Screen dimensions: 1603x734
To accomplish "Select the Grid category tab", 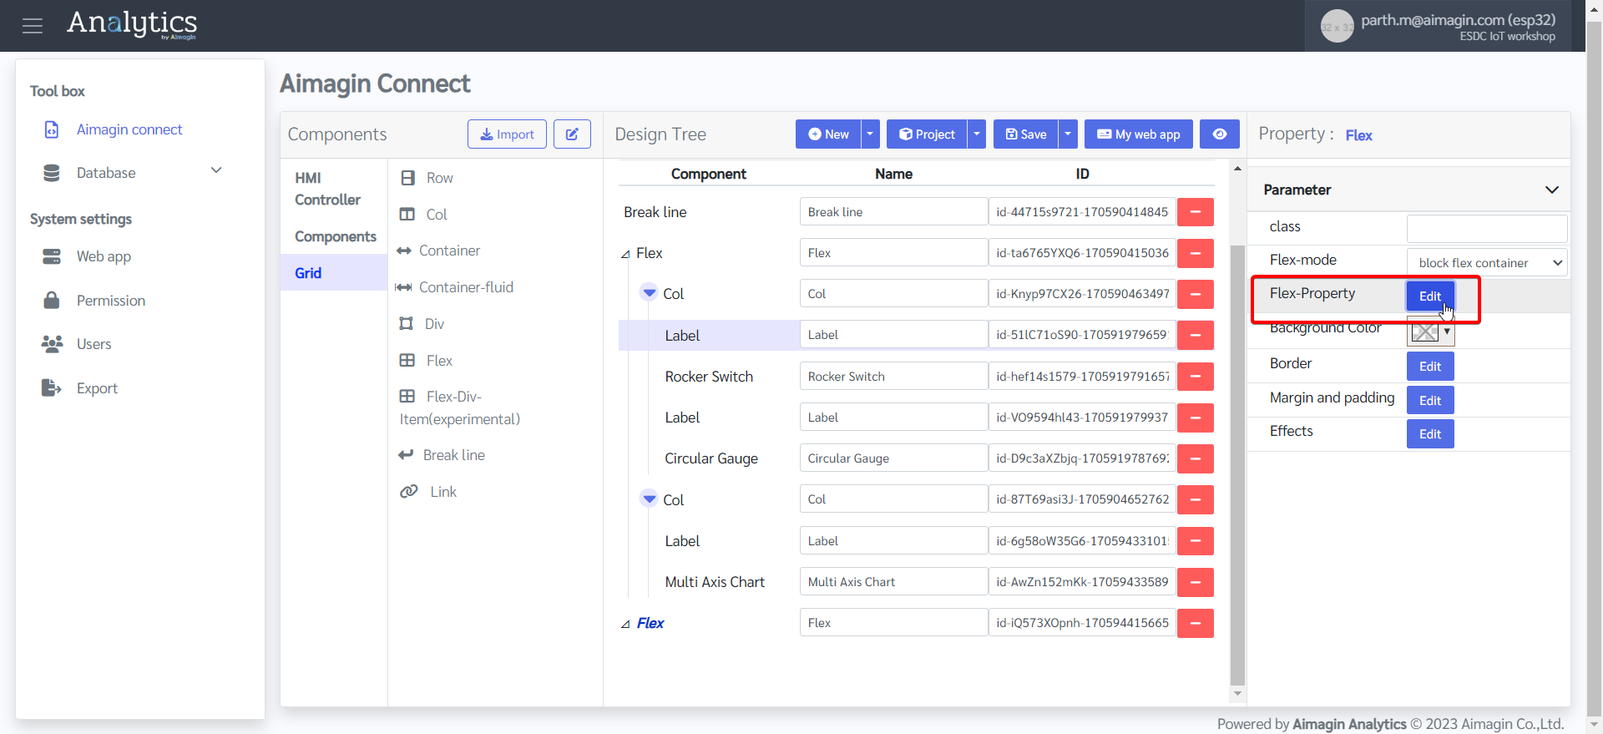I will coord(334,273).
